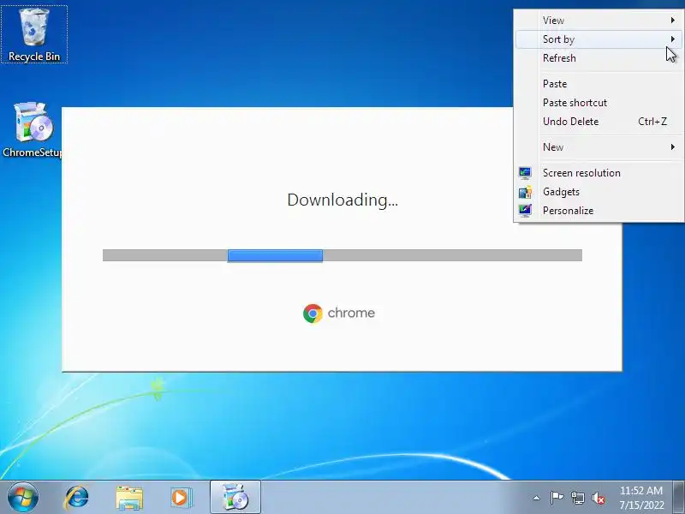Select Screen resolution menu entry

point(599,173)
